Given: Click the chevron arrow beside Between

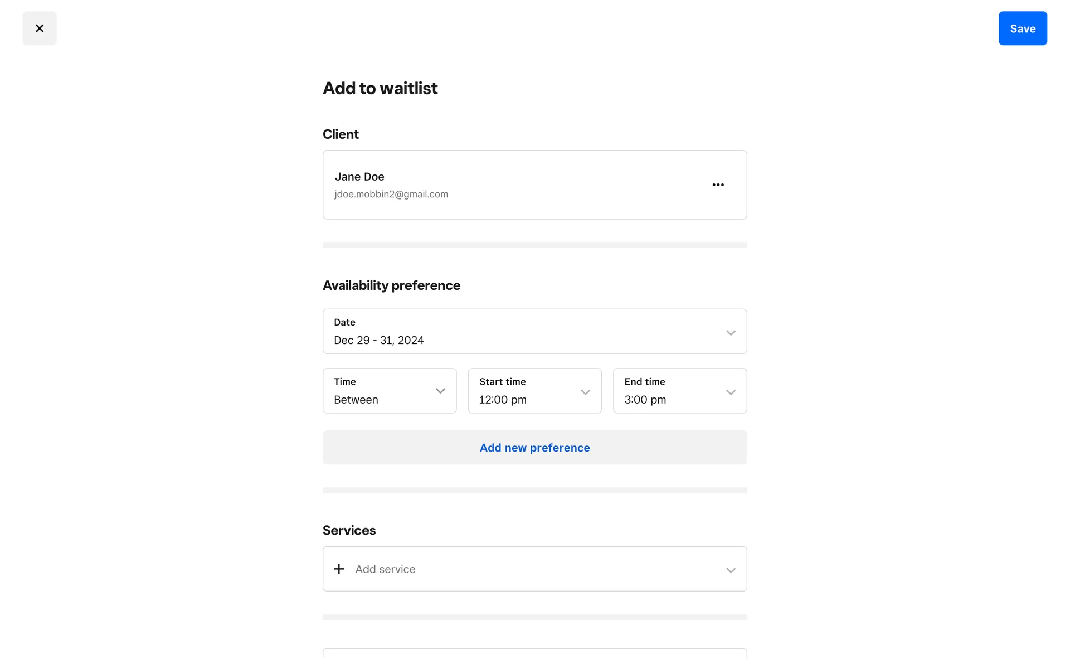Looking at the screenshot, I should [440, 391].
